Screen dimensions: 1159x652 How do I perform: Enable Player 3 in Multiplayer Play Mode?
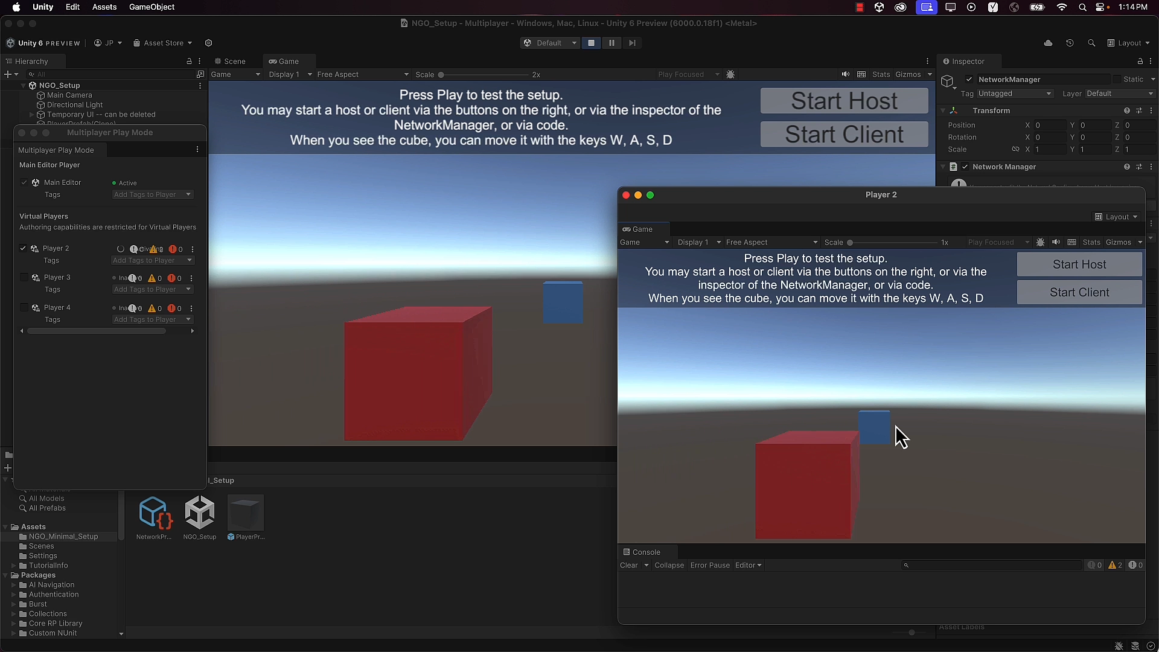pyautogui.click(x=24, y=277)
